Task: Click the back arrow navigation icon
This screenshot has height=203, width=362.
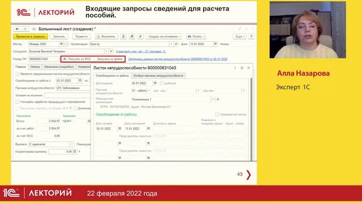Action: (18, 29)
